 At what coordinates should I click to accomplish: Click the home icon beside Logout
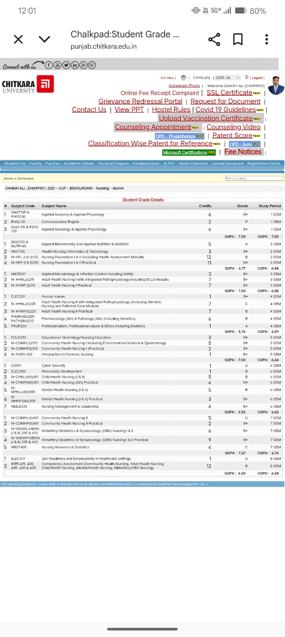(247, 77)
